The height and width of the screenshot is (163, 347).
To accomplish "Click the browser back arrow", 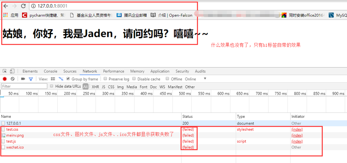I will point(6,6).
